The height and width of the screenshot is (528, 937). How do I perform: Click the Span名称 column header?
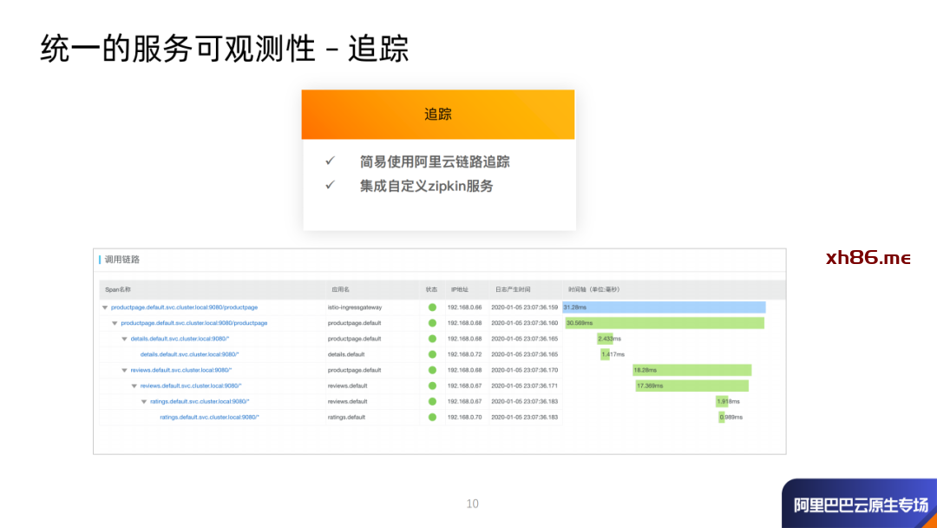pyautogui.click(x=117, y=289)
